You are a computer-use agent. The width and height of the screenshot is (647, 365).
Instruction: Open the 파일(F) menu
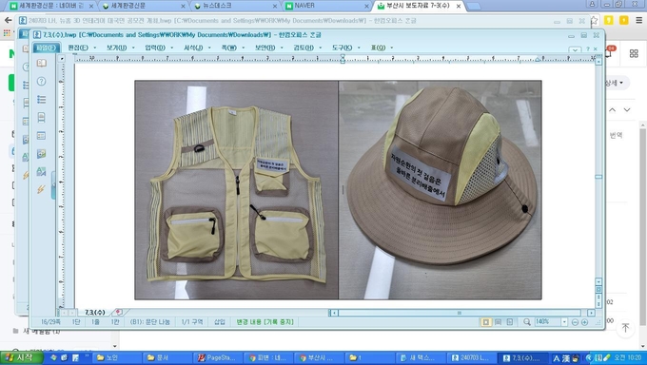click(47, 48)
